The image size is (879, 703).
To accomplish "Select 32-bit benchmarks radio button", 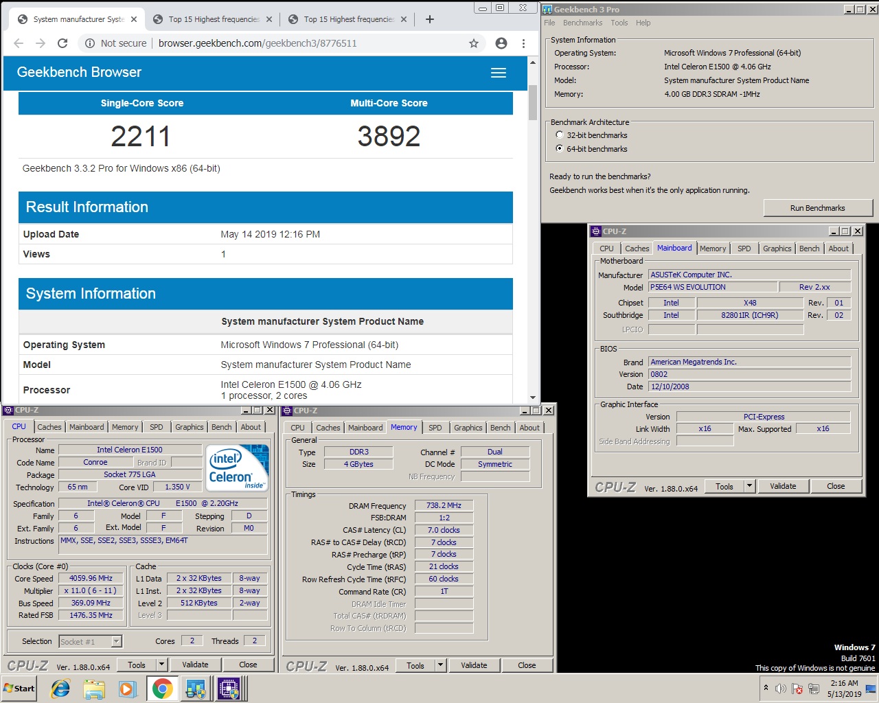I will [x=560, y=135].
